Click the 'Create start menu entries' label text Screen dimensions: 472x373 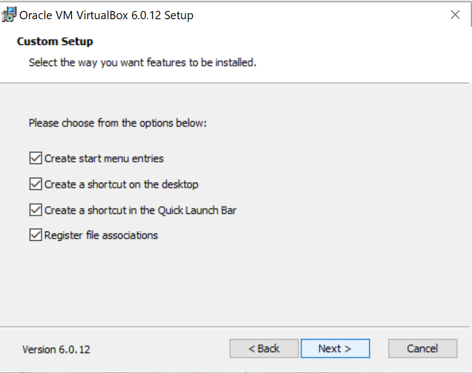click(x=104, y=159)
